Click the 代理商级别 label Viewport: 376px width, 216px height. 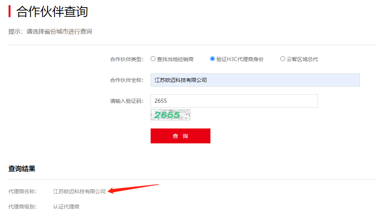click(22, 207)
